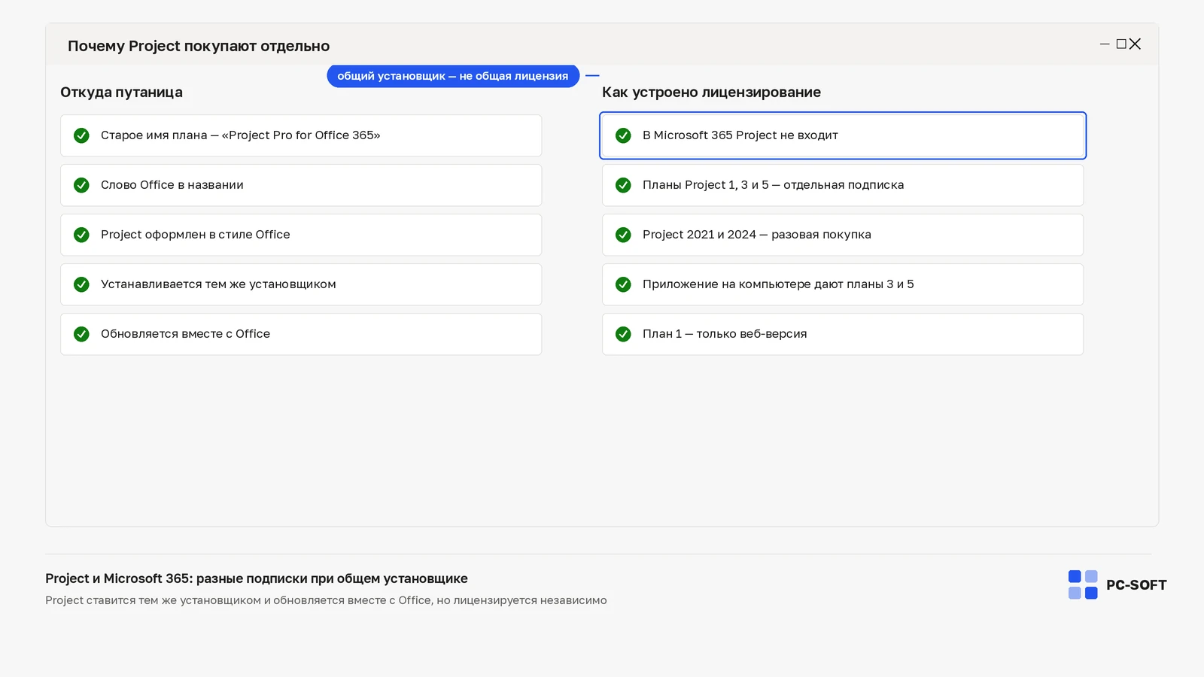Viewport: 1204px width, 677px height.
Task: Select text "Слово Office в названии"
Action: click(172, 185)
